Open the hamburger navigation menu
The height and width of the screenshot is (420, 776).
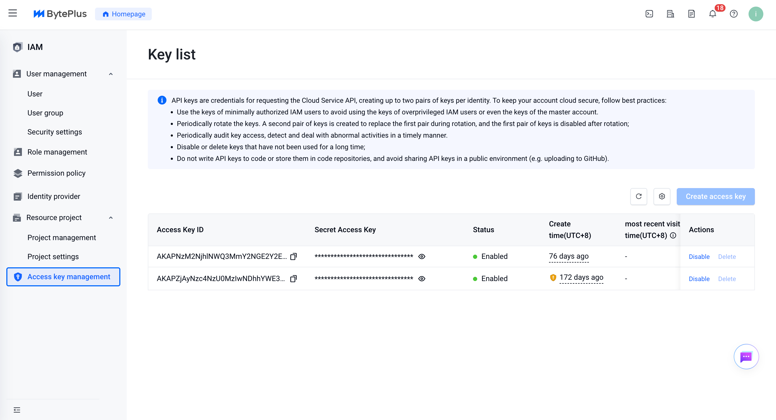point(13,13)
